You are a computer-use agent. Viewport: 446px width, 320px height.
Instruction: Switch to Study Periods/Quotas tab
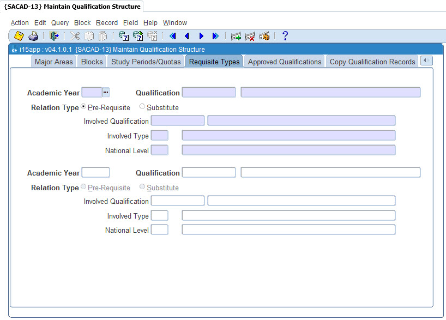click(146, 62)
